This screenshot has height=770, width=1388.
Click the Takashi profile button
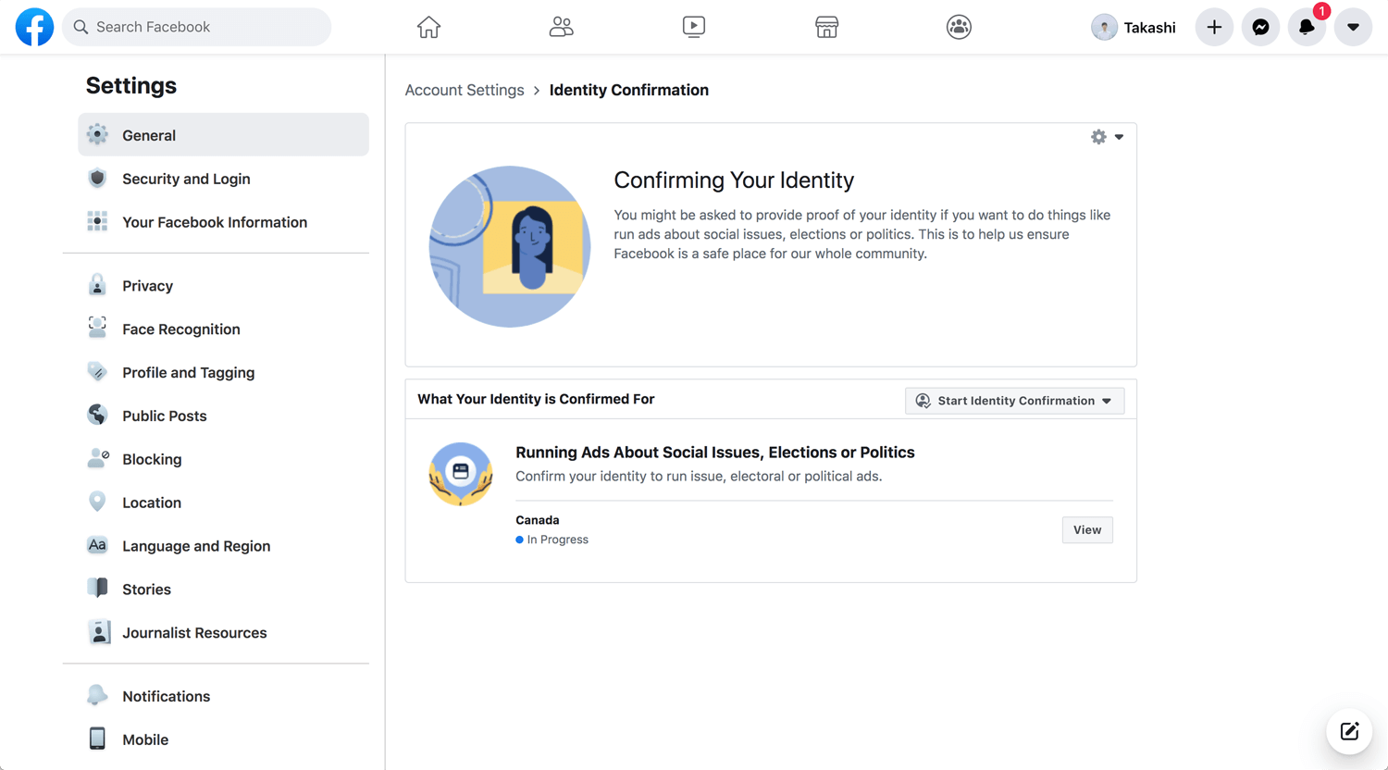coord(1134,27)
